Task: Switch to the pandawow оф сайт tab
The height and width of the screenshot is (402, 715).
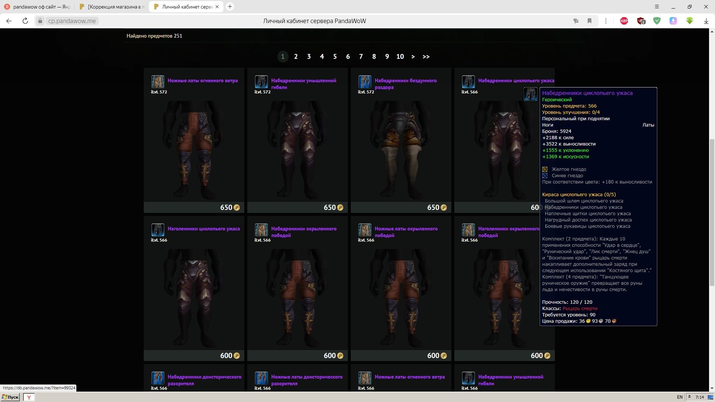Action: (37, 7)
